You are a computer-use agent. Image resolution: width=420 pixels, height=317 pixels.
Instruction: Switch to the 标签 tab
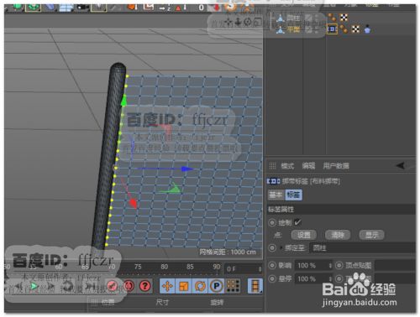(293, 195)
